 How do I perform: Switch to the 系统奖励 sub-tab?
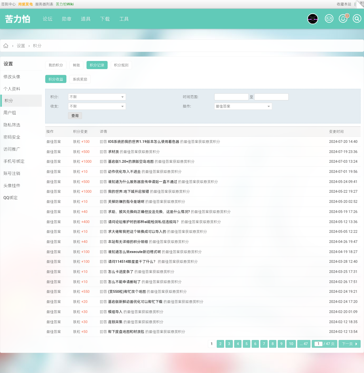[x=80, y=79]
